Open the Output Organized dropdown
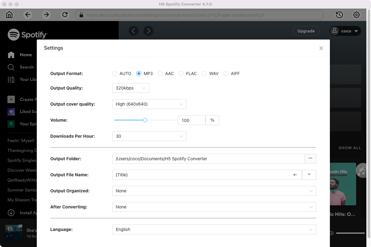Screen dimensions: 371x247 click(x=214, y=191)
